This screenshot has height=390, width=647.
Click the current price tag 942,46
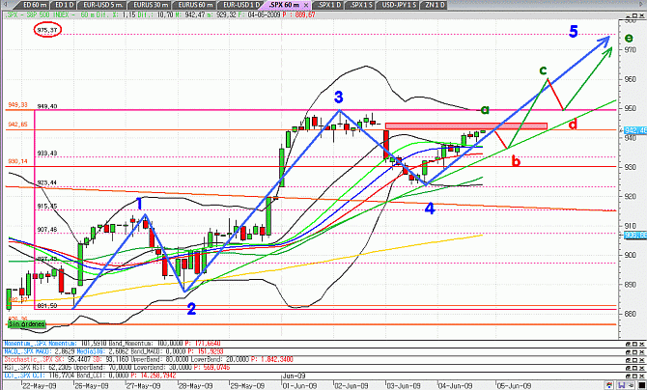635,130
